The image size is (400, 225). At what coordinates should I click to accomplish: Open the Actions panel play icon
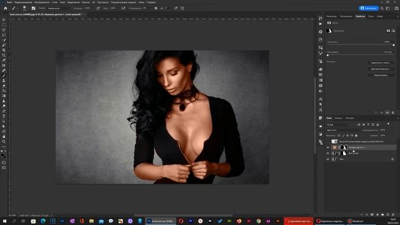(x=321, y=24)
